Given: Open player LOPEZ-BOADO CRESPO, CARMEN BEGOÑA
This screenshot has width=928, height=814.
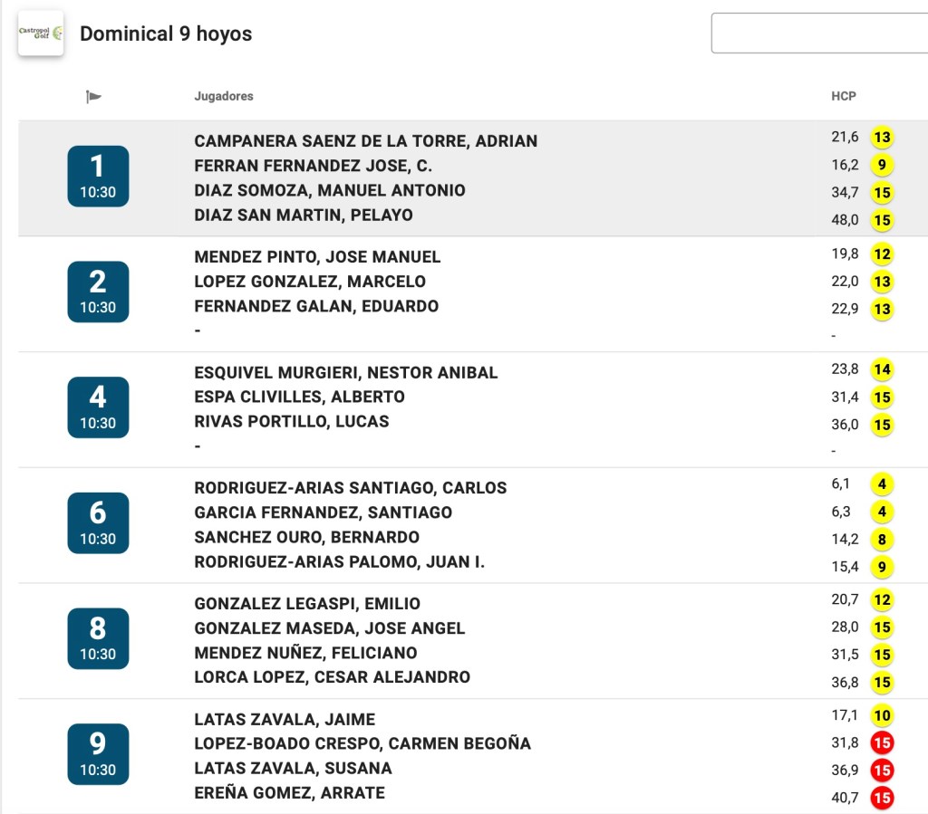Looking at the screenshot, I should [362, 743].
